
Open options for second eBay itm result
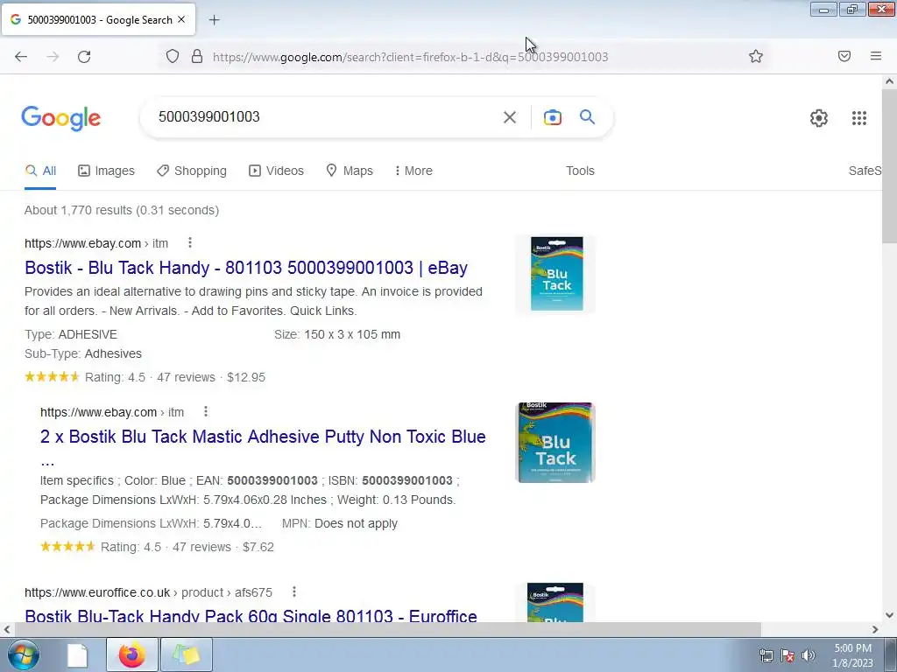pyautogui.click(x=206, y=411)
